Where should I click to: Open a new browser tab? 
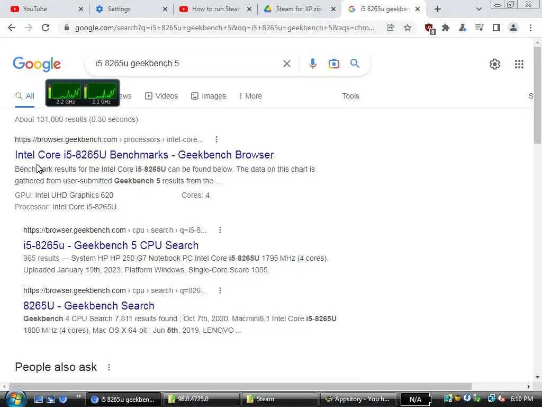click(x=438, y=9)
